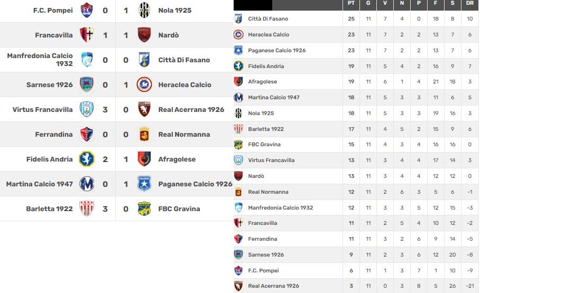Screen dimensions: 573x293
Task: Click the Real Normanna crest in match results
Action: tap(144, 135)
